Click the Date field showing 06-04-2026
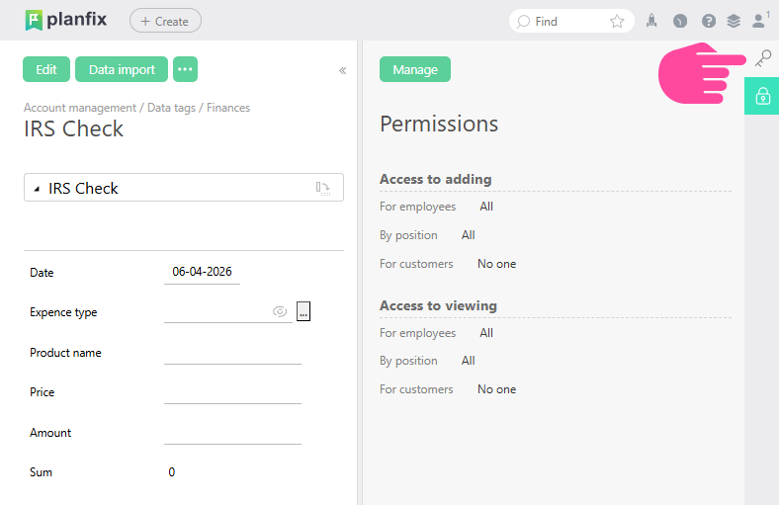The image size is (779, 505). pyautogui.click(x=202, y=272)
